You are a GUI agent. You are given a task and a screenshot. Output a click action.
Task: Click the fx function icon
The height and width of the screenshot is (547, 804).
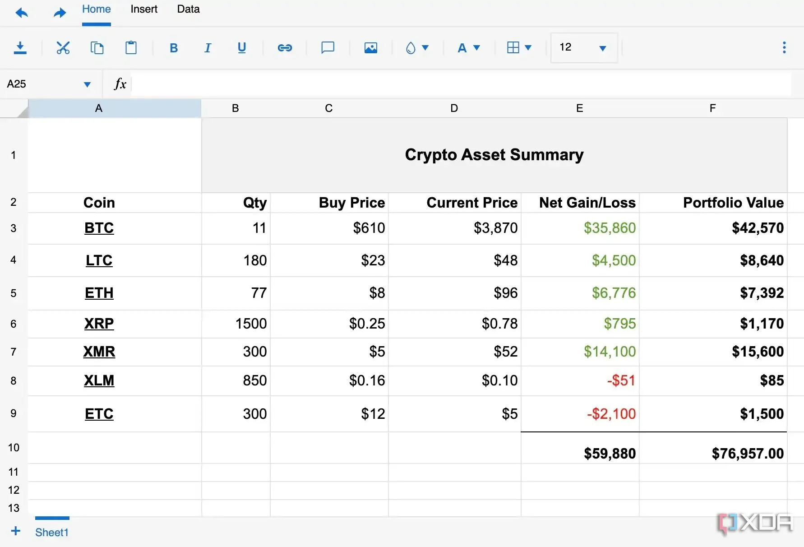120,84
